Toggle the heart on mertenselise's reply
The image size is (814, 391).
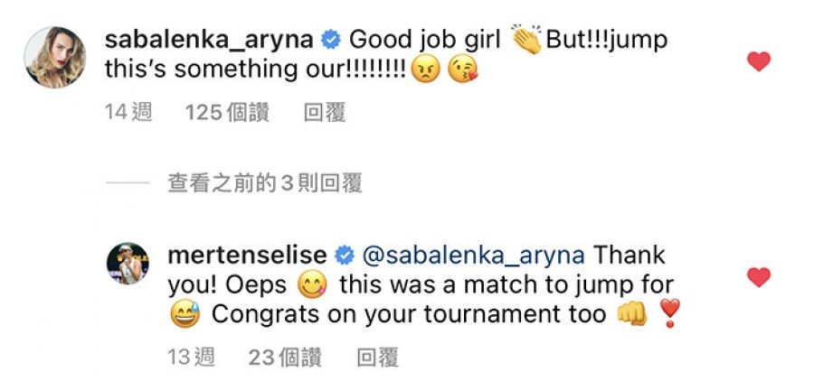pyautogui.click(x=759, y=277)
